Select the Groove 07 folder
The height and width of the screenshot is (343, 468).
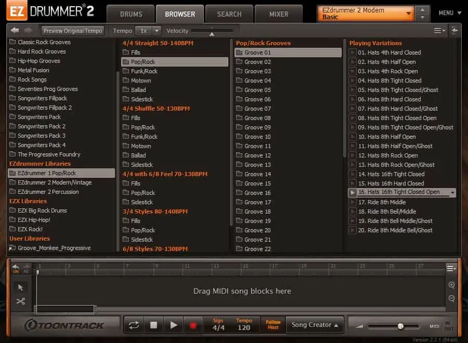click(x=253, y=109)
